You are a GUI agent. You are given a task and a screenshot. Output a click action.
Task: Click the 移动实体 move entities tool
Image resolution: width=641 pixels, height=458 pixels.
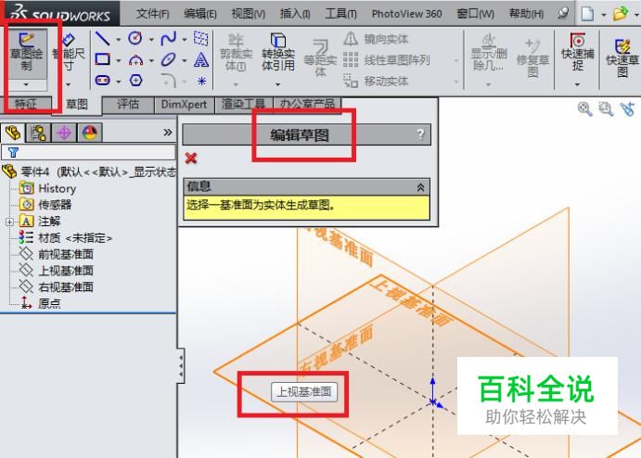(376, 81)
